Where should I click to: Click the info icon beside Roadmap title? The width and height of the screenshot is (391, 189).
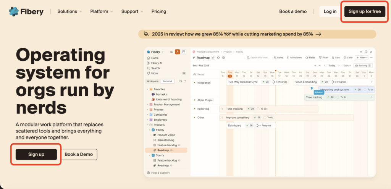click(x=223, y=58)
